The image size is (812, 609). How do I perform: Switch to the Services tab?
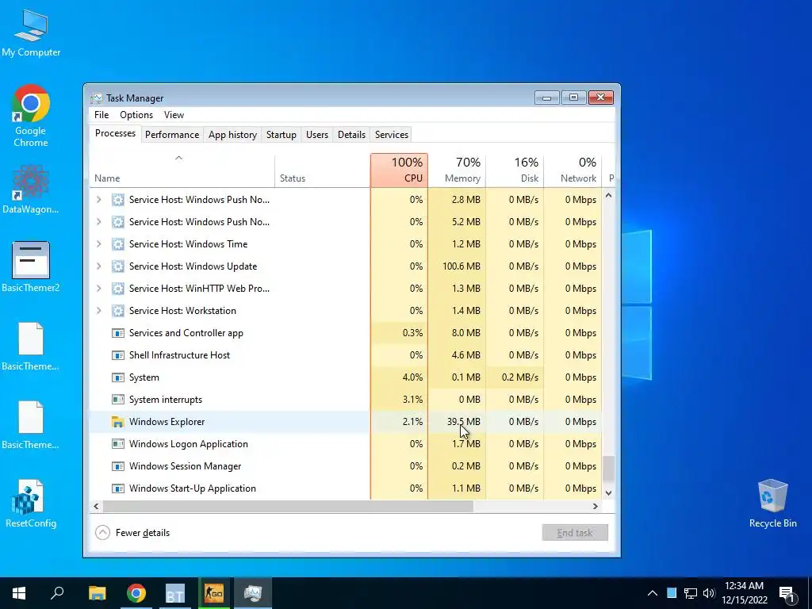pyautogui.click(x=392, y=135)
